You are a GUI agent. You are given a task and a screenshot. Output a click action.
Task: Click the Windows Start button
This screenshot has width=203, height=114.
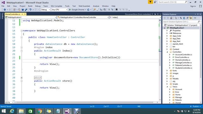click(x=3, y=111)
